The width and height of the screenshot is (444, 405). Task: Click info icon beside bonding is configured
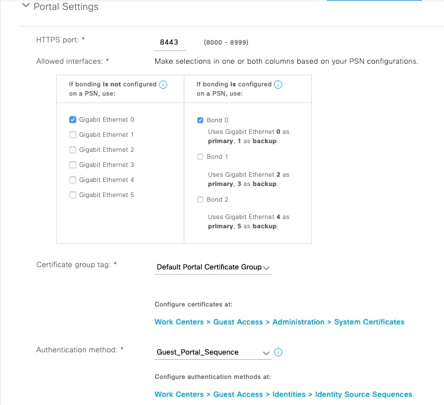(278, 85)
